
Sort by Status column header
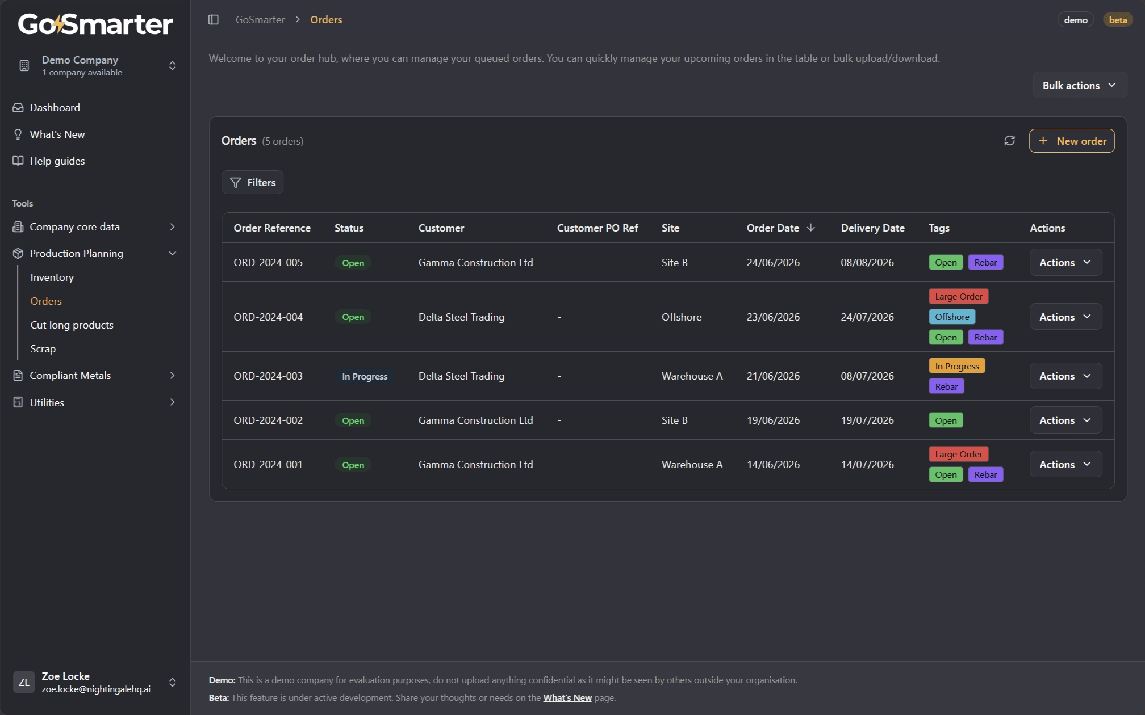349,228
